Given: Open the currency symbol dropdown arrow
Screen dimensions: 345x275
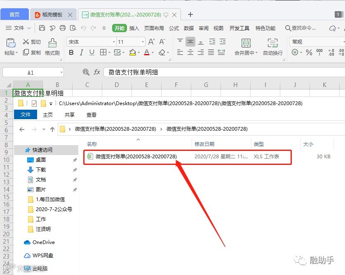Looking at the screenshot, I should [301, 53].
